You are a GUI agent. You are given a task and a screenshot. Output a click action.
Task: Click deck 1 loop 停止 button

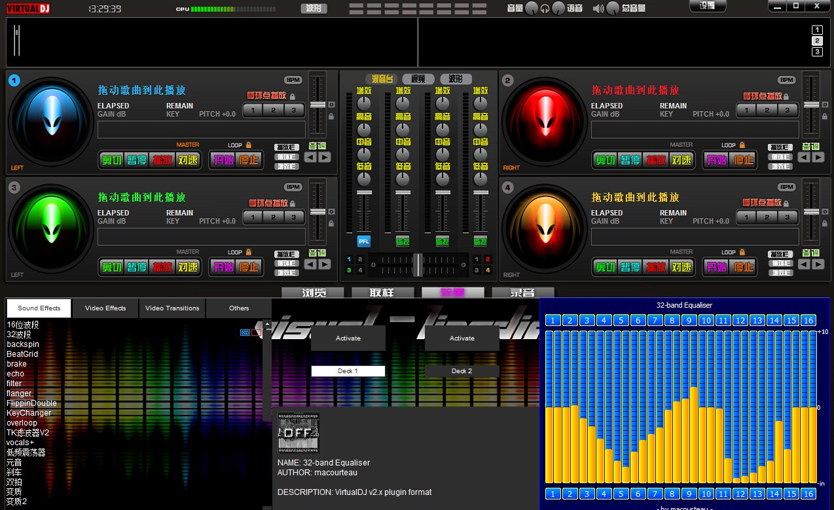click(249, 160)
